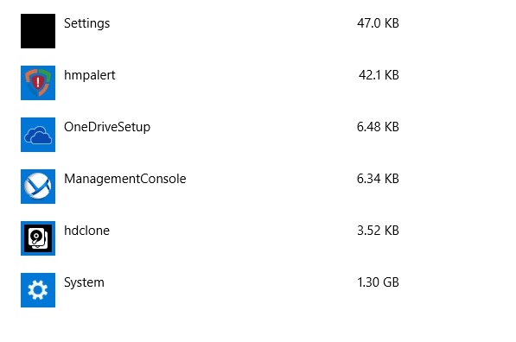Select the OneDriveSetup entry label
516x342 pixels.
tap(107, 127)
